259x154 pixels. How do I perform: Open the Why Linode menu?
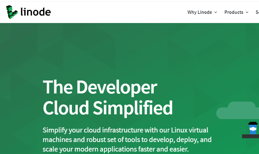pos(200,12)
